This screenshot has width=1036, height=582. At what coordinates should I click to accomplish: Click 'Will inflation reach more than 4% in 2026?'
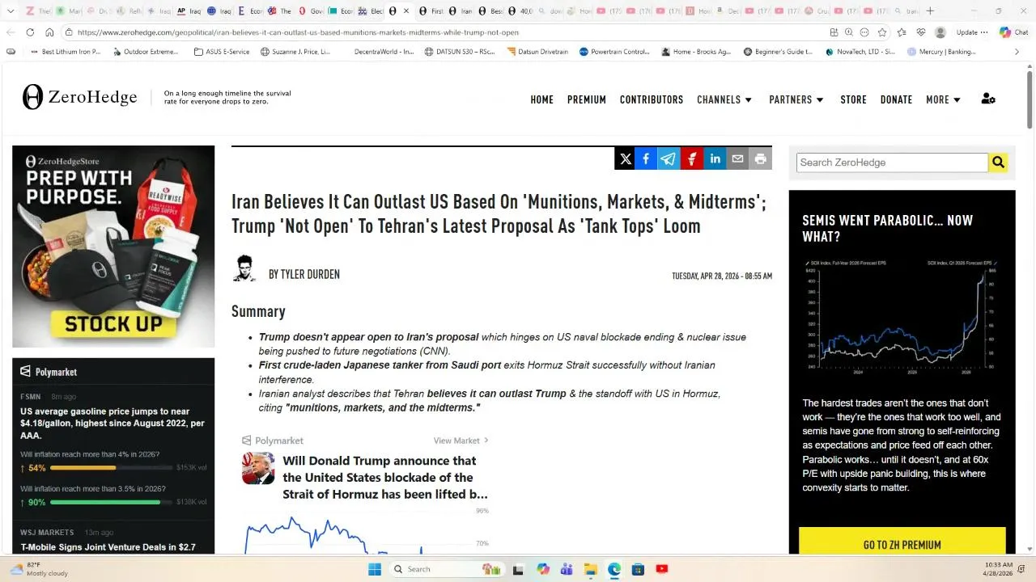point(90,454)
